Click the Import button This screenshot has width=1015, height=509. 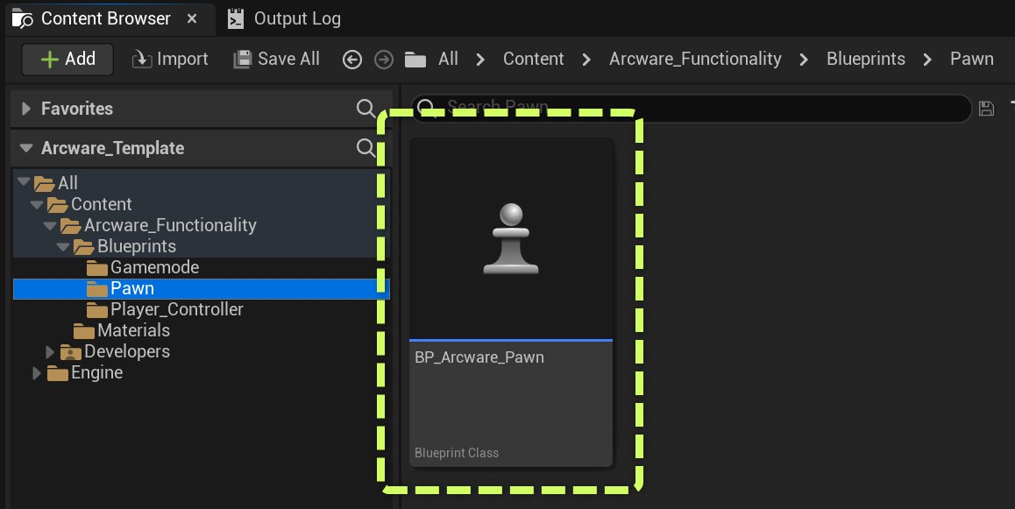click(x=170, y=59)
